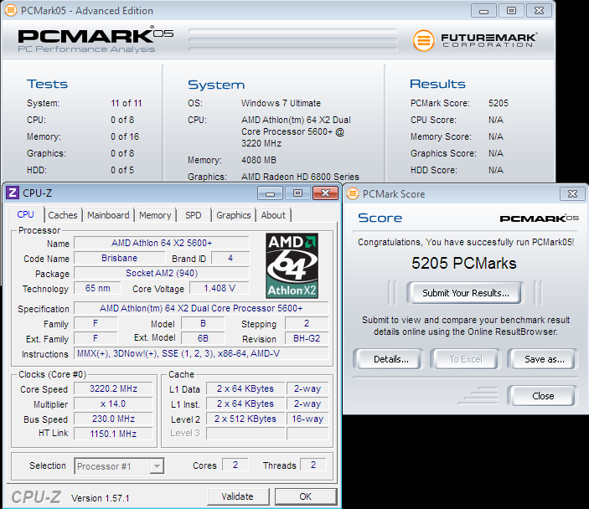Click Submit Your Results button
This screenshot has height=509, width=589.
[465, 293]
